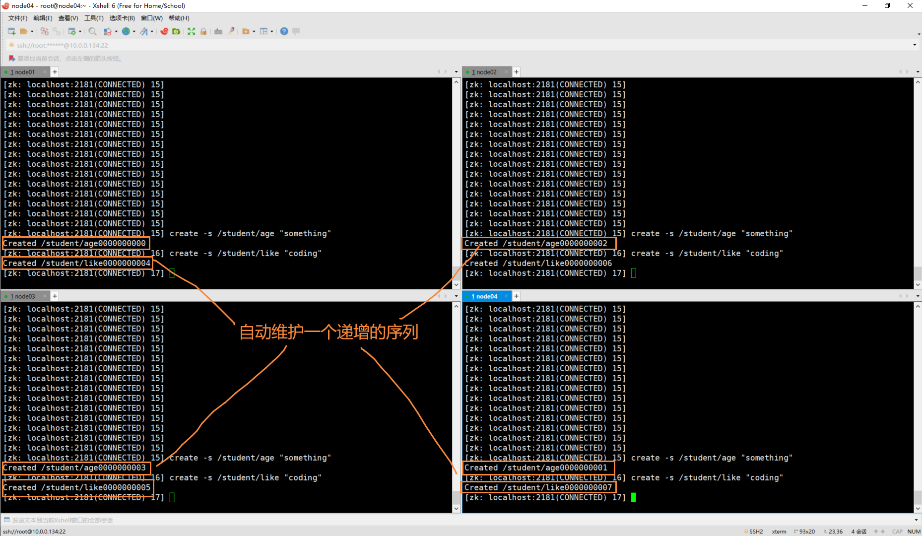Open the compose bar options dropdown
Image resolution: width=922 pixels, height=536 pixels.
click(x=916, y=520)
